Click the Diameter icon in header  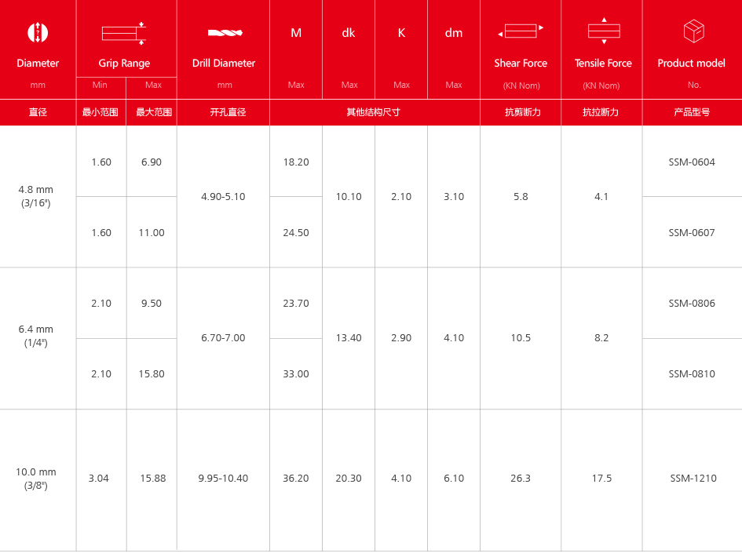pos(38,33)
